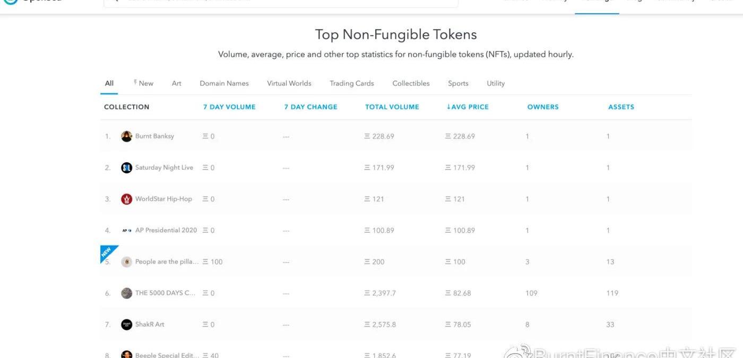
Task: Sort by TOTAL VOLUME column
Action: tap(392, 107)
